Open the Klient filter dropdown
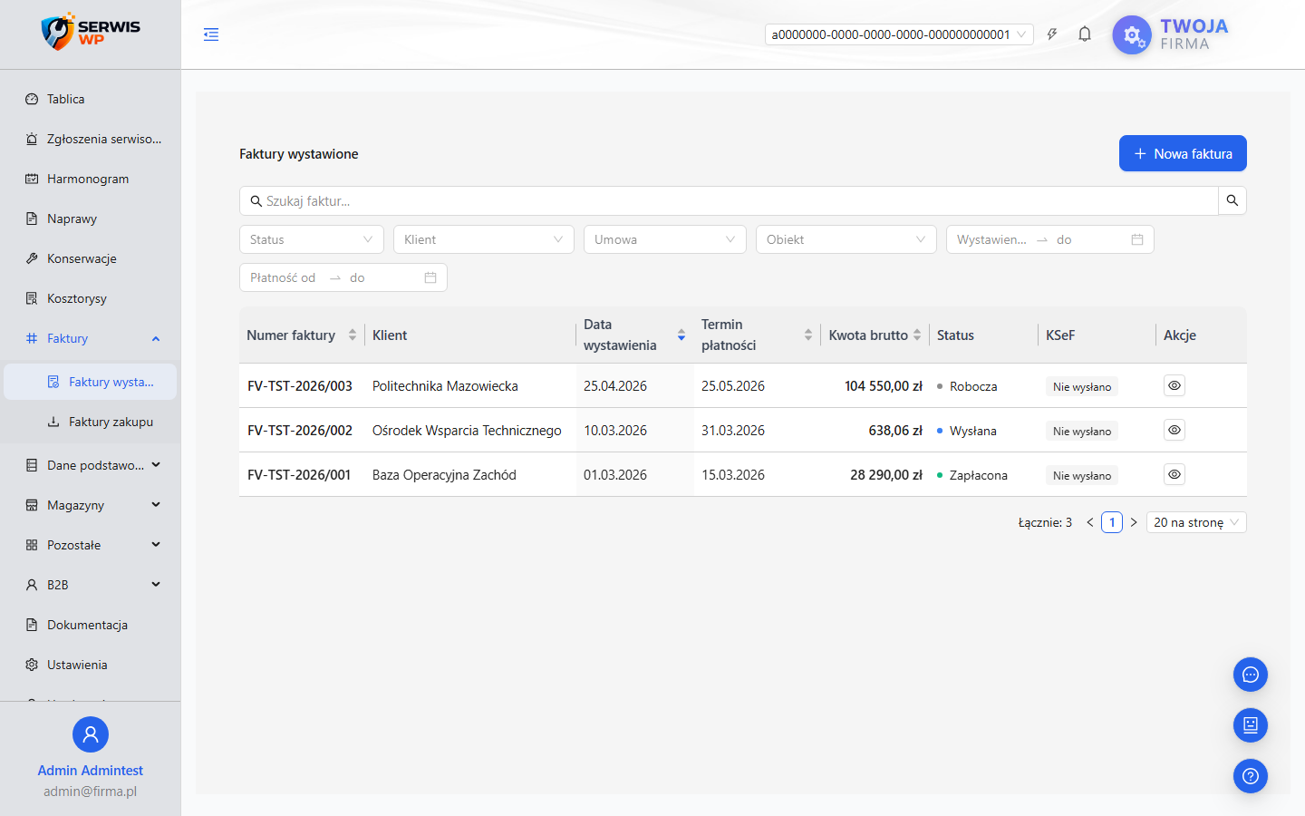 point(484,239)
